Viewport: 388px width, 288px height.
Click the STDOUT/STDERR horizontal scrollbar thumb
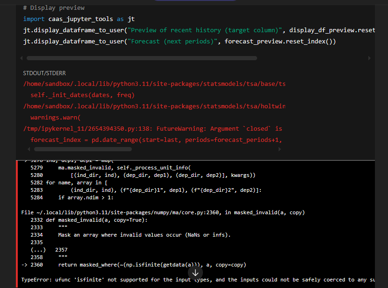79,149
